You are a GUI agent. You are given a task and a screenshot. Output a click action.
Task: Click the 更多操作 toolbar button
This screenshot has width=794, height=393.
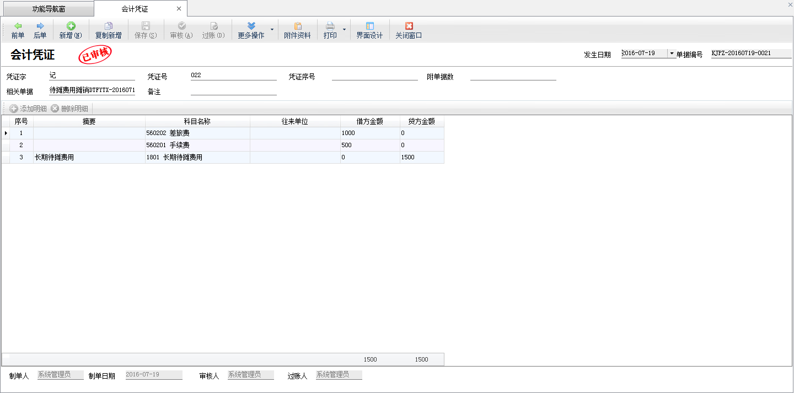[251, 30]
